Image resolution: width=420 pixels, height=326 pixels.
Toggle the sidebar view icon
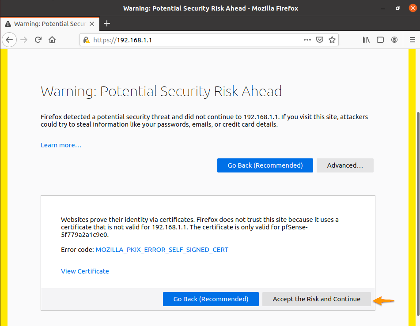coord(380,40)
